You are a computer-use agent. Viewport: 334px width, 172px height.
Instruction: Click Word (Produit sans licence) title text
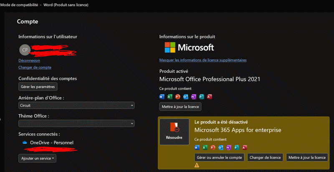coord(66,5)
